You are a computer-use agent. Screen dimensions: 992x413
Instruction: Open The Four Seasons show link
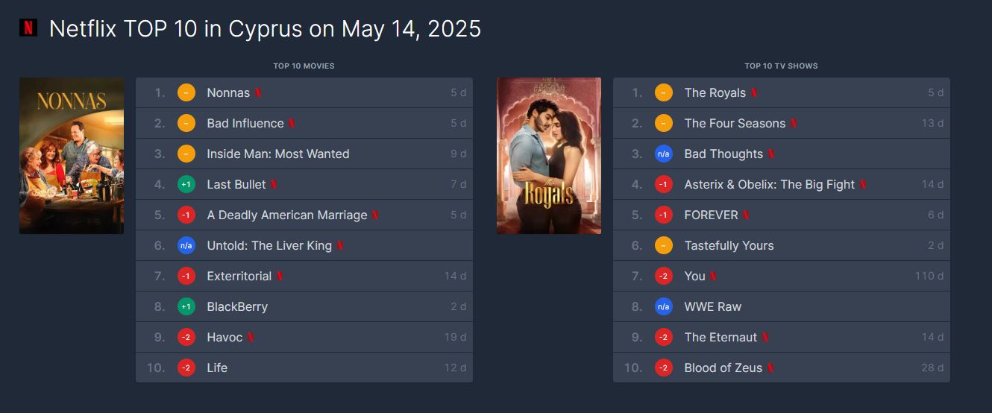[735, 123]
